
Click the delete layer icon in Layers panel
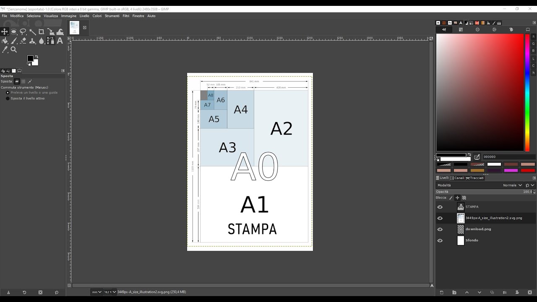coord(529,292)
